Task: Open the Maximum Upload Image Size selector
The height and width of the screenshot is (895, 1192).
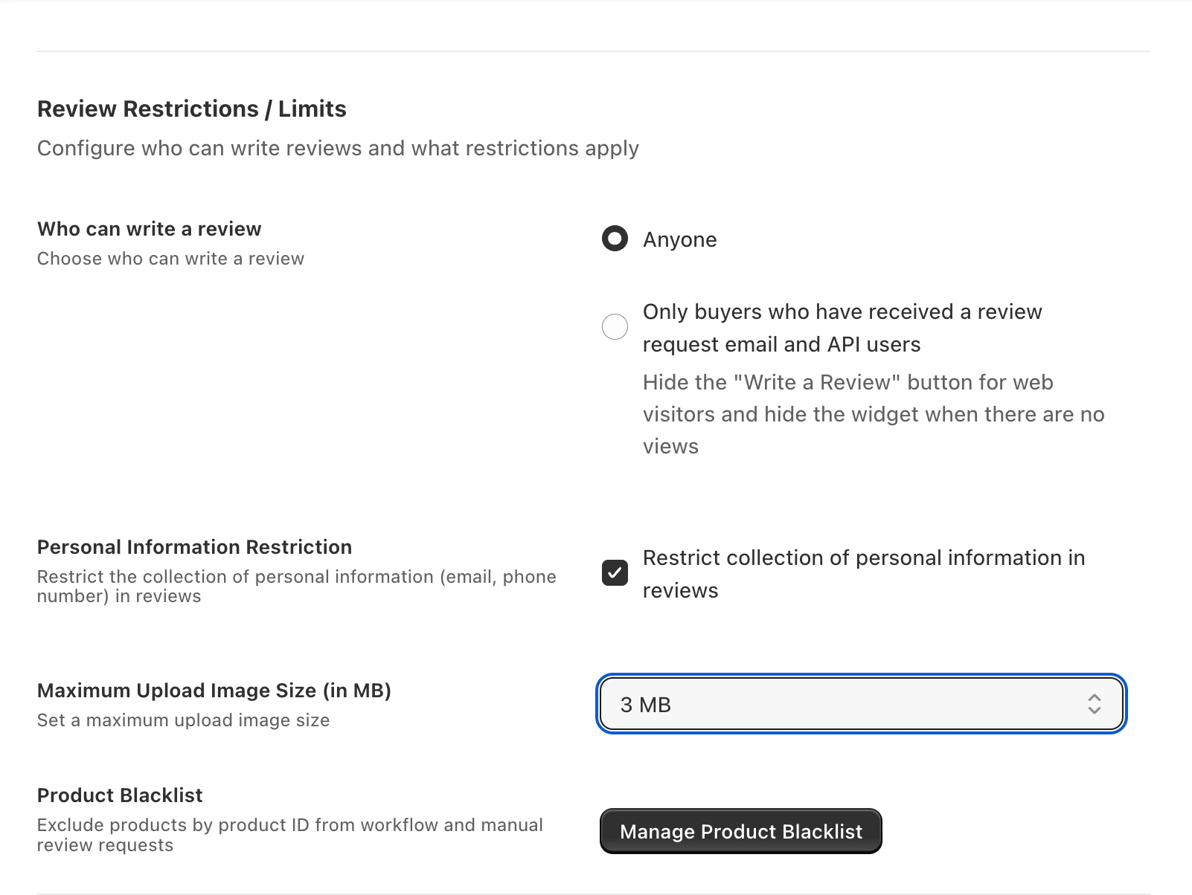Action: pyautogui.click(x=861, y=704)
